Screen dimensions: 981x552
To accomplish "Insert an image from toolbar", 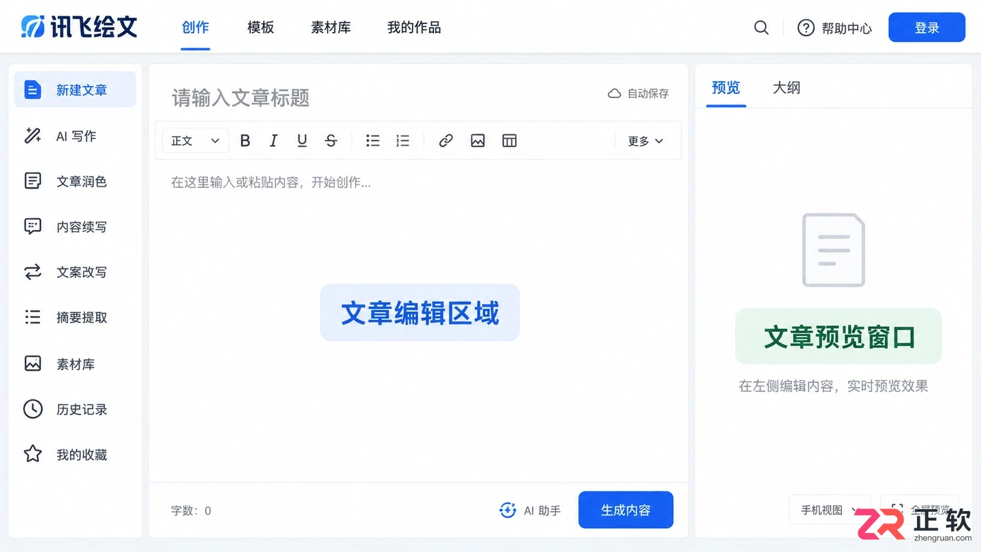I will click(x=478, y=141).
